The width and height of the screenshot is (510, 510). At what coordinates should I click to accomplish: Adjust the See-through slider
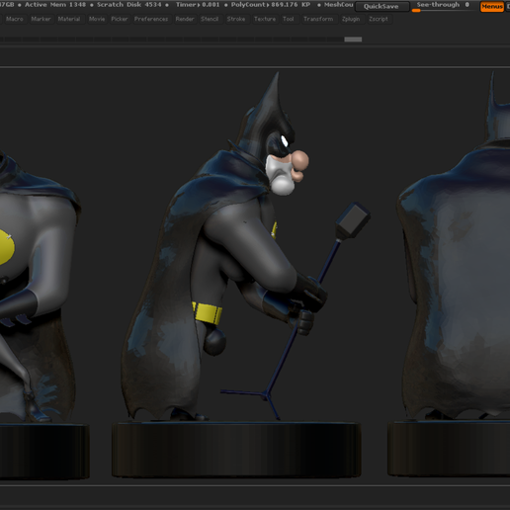(x=443, y=6)
